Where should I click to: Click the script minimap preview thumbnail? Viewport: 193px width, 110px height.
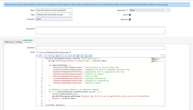[157, 60]
